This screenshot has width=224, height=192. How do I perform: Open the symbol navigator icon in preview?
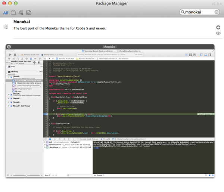point(13,59)
